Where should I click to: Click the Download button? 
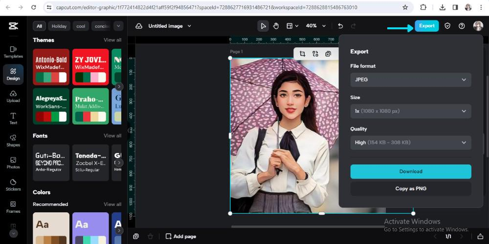tap(411, 171)
